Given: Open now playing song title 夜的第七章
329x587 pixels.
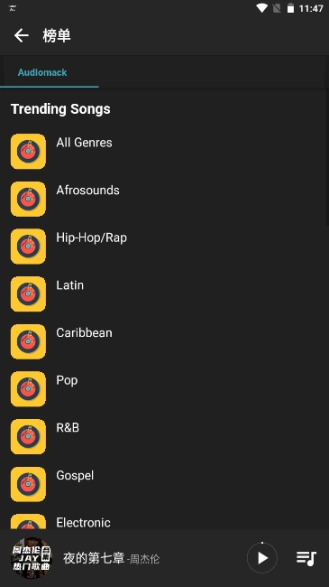Looking at the screenshot, I should (94, 558).
